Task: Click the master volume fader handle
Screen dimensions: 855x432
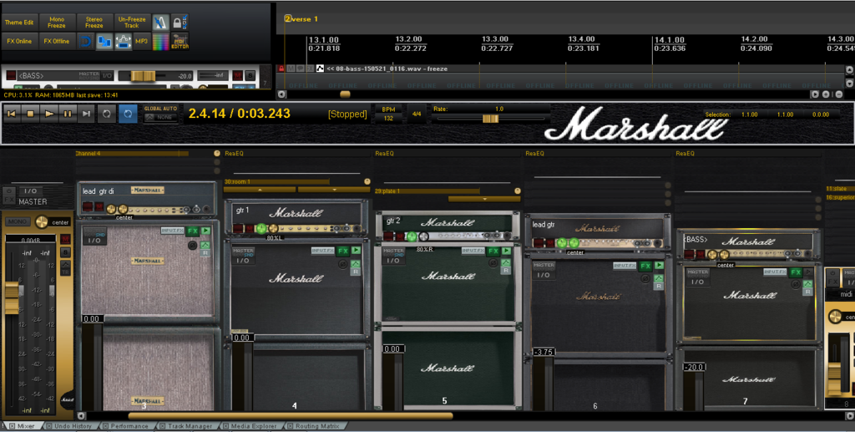Action: point(12,297)
